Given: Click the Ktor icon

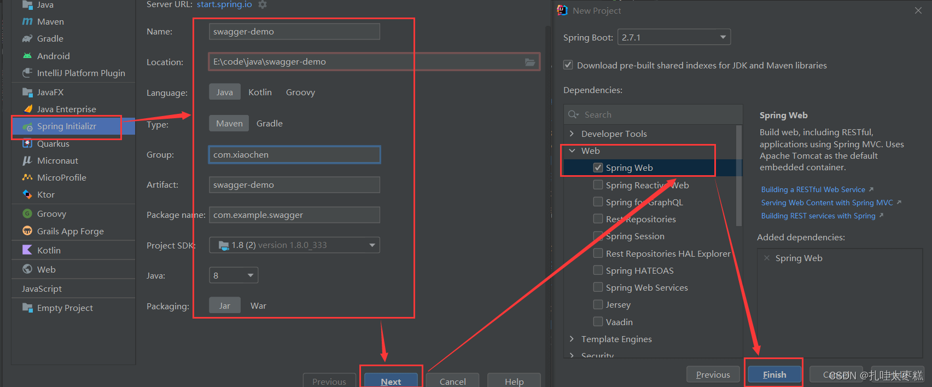Looking at the screenshot, I should pos(27,194).
